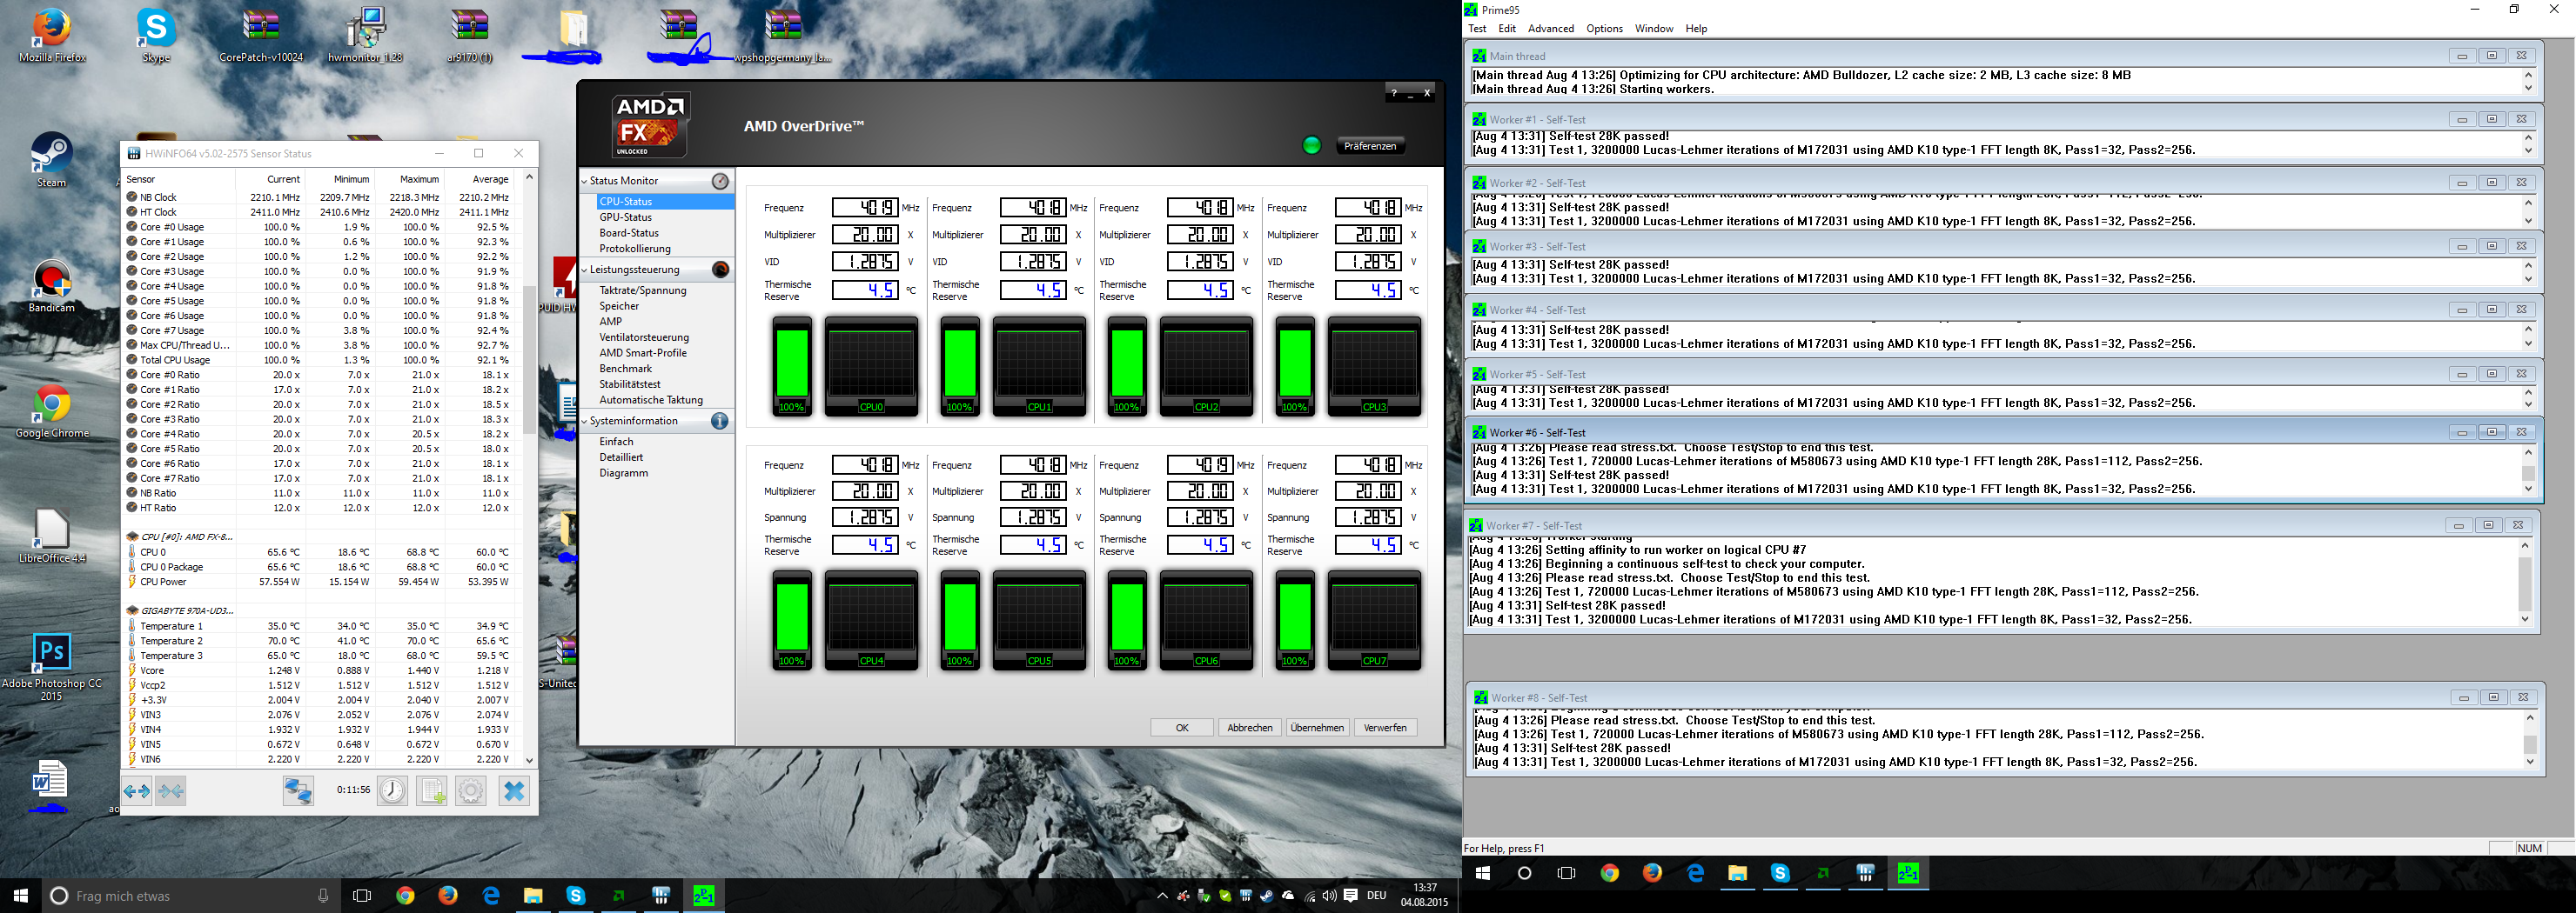
Task: Collapse the Systeminformation section
Action: (x=585, y=421)
